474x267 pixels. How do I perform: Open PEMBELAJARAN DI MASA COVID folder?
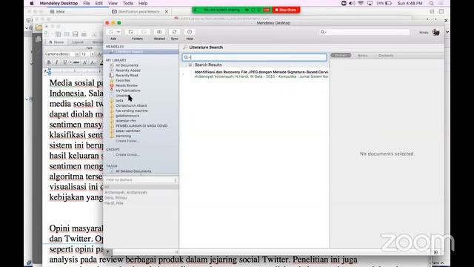pos(141,126)
